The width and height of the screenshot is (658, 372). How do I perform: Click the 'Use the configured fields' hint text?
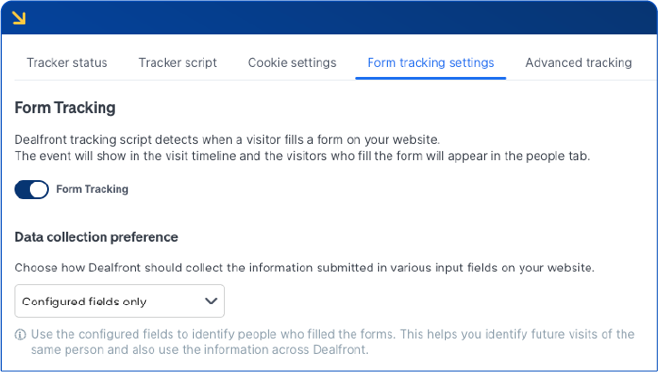coord(332,334)
